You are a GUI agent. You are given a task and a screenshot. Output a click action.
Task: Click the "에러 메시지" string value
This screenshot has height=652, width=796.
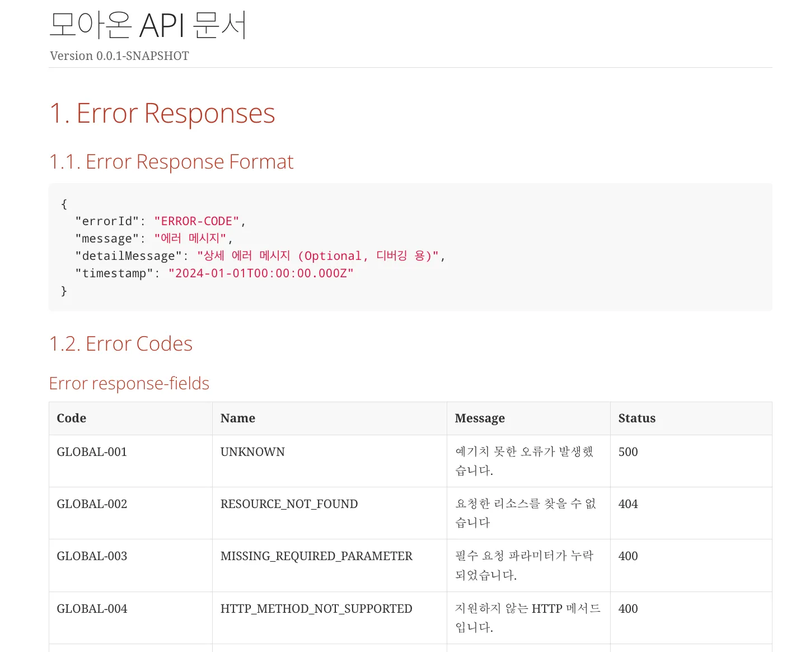coord(190,239)
